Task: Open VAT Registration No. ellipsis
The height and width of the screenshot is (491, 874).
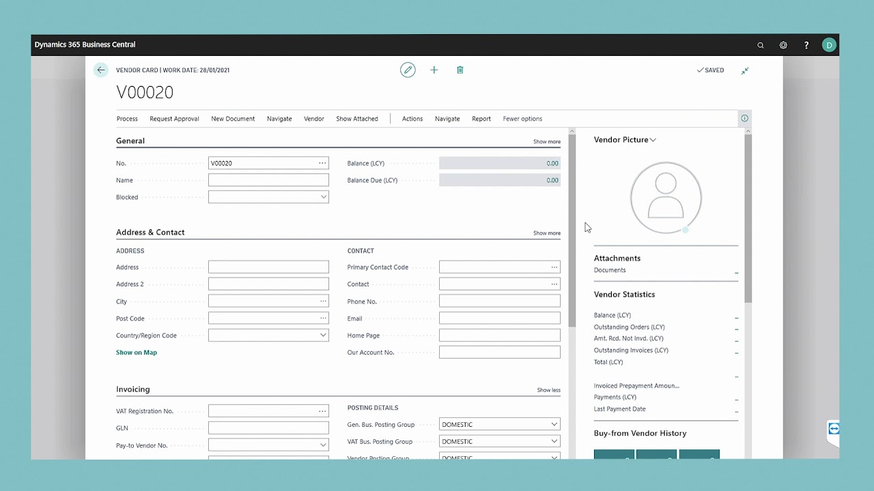Action: click(x=322, y=411)
